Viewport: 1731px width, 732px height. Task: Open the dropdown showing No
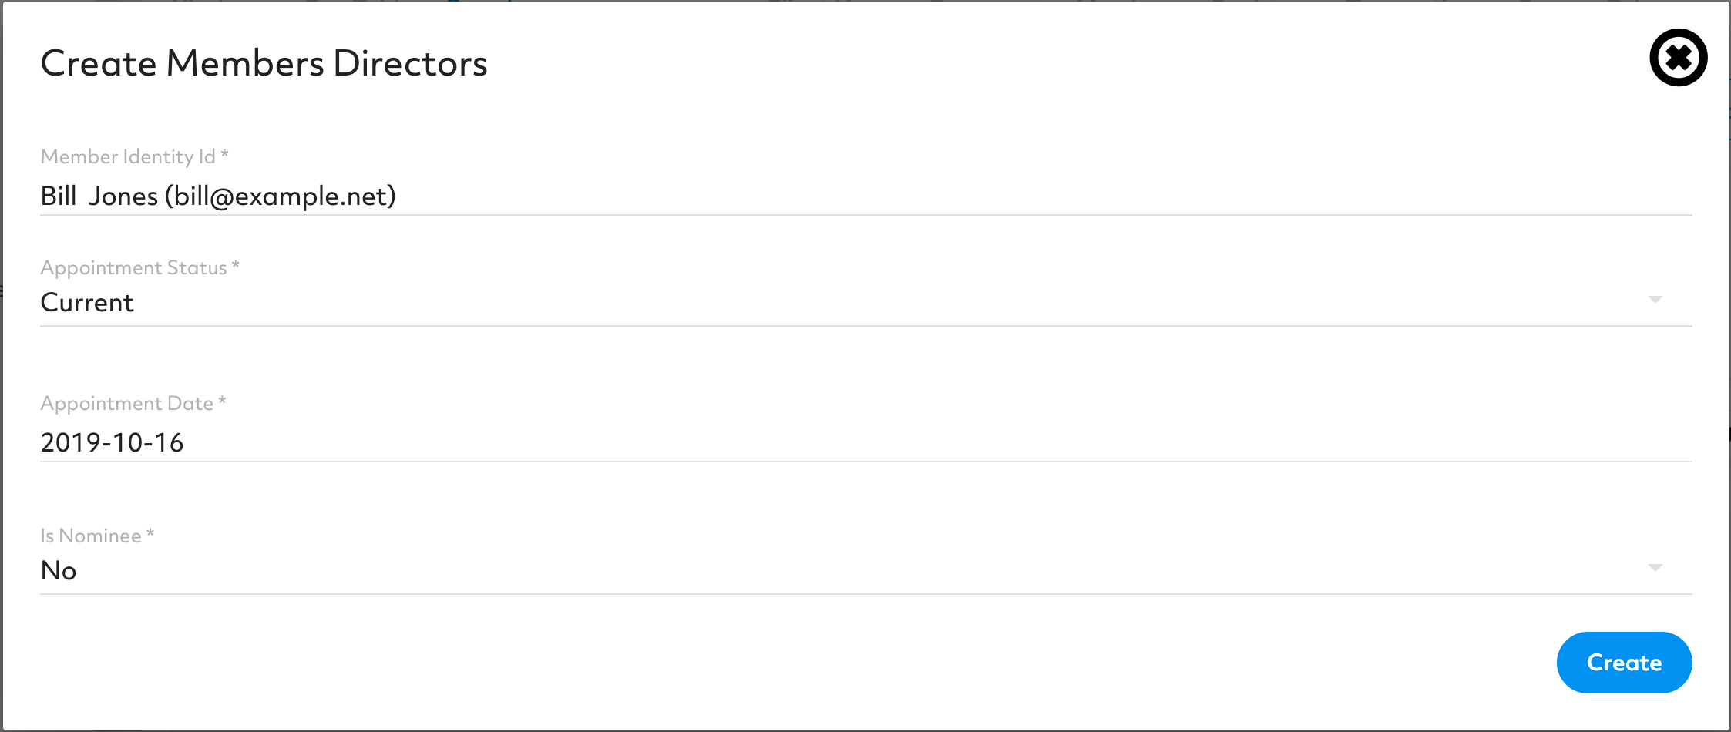pyautogui.click(x=865, y=571)
